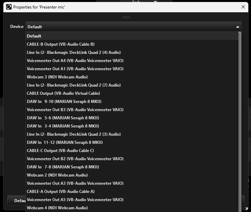251x212 pixels.
Task: Select Webcam 2 (NDI Webcam Audio)
Action: 132,175
